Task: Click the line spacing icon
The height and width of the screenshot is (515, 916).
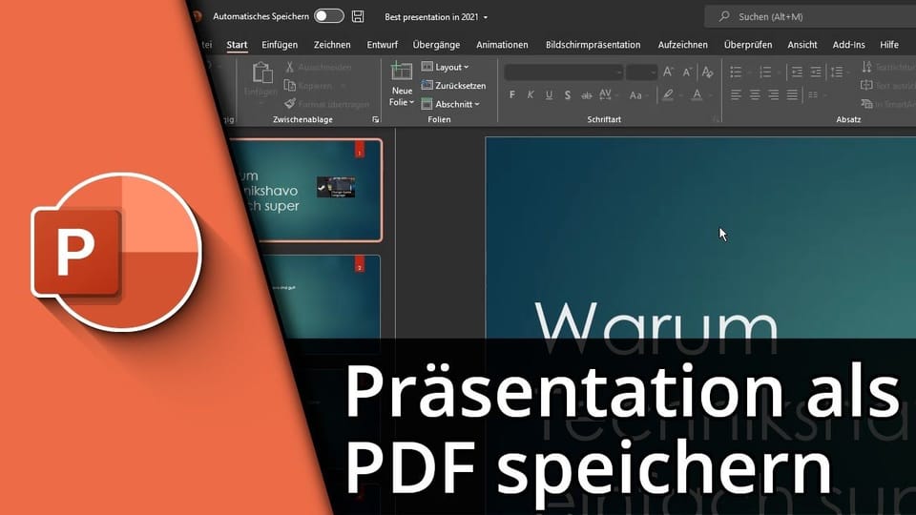Action: pos(837,72)
